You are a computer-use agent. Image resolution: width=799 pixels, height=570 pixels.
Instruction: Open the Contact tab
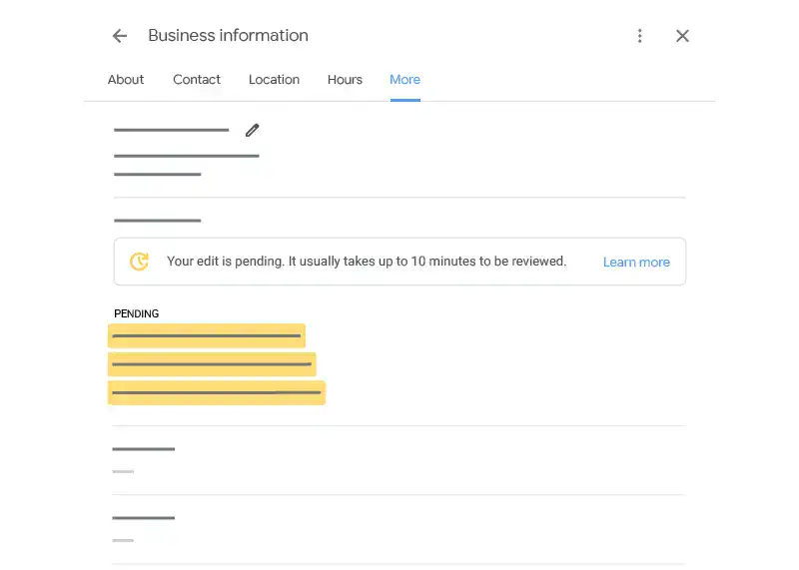[x=197, y=80]
